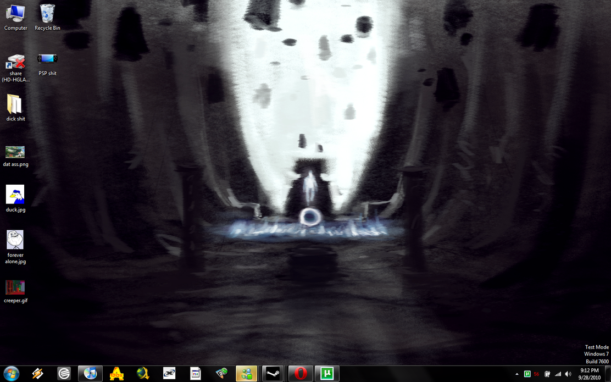Open the Windows Start menu orb

(x=11, y=374)
